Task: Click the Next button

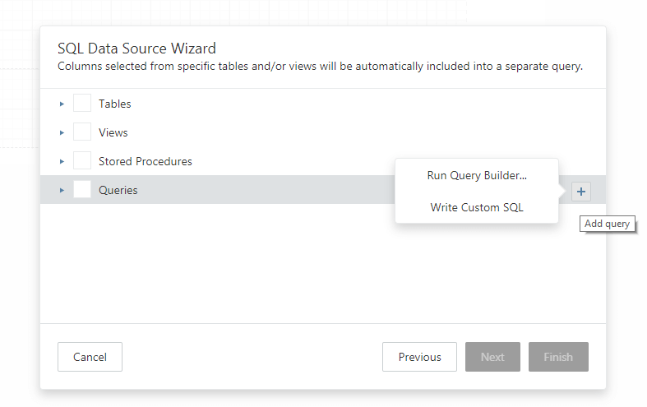Action: tap(492, 357)
